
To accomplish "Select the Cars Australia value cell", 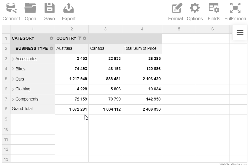I will tap(72, 79).
